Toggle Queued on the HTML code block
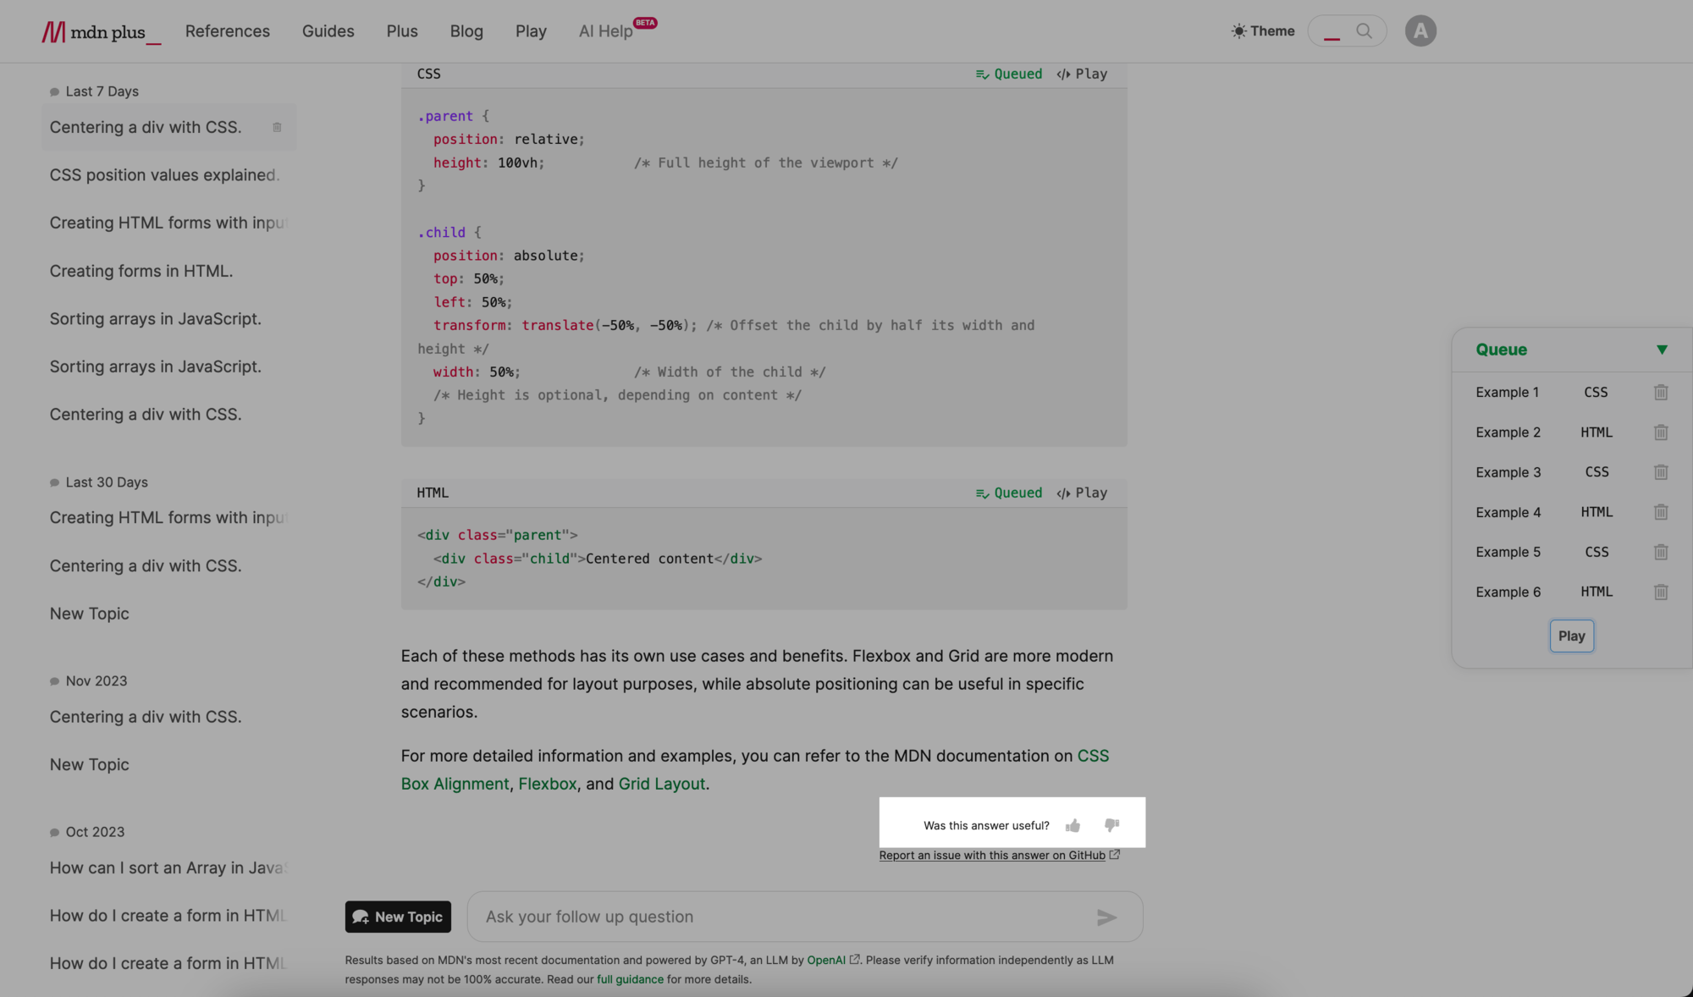 [1008, 493]
